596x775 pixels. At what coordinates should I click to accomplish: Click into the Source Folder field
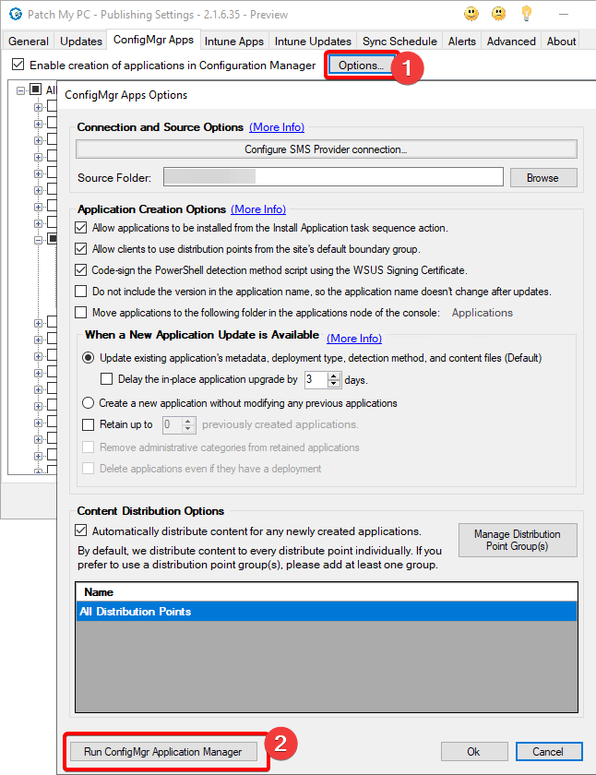(333, 177)
